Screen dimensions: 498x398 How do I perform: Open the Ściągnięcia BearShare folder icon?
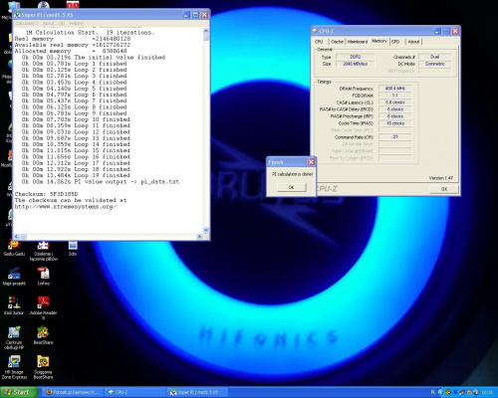click(x=43, y=366)
